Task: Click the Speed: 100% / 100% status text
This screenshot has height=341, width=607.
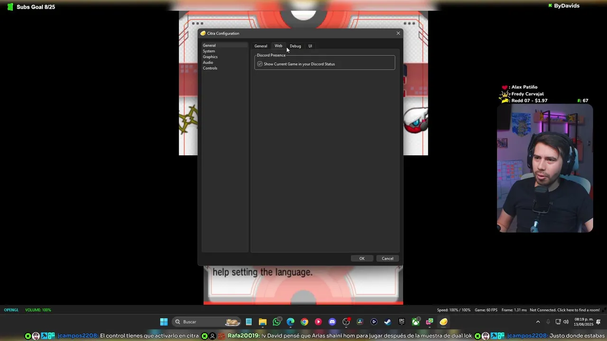Action: [x=454, y=310]
